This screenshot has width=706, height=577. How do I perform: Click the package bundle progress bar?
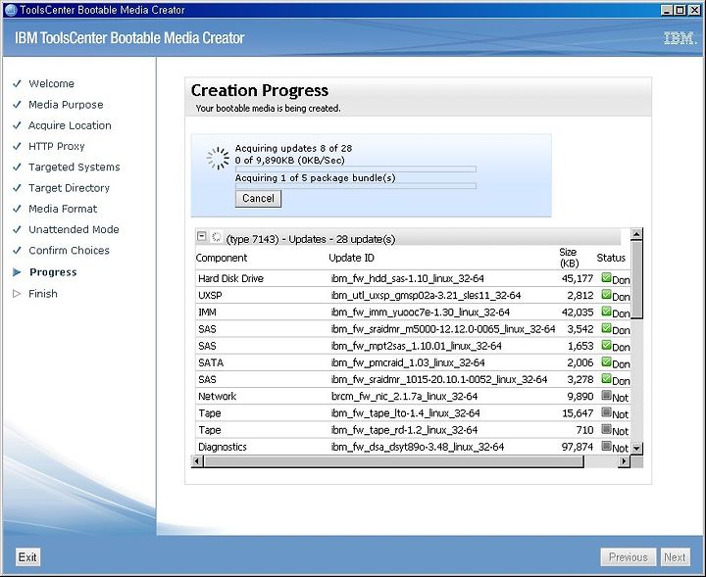356,186
